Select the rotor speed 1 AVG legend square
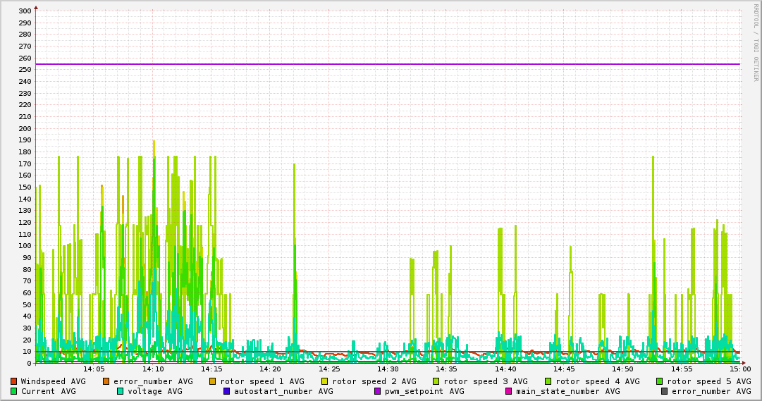This screenshot has height=401, width=762. pos(212,381)
